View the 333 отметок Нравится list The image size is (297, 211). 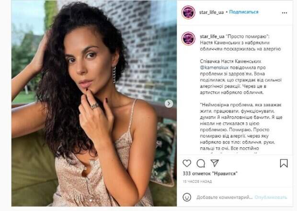(x=210, y=173)
